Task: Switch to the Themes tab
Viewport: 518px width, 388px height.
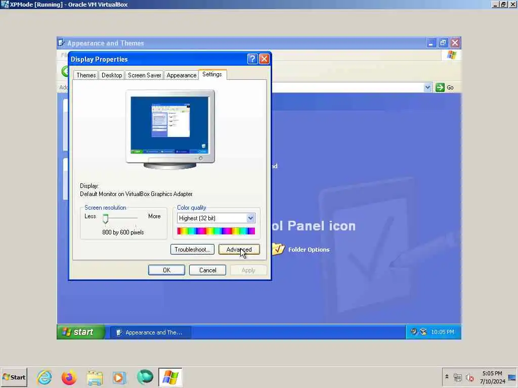Action: (x=86, y=75)
